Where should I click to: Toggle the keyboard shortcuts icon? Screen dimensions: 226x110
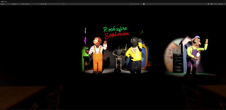click(211, 4)
